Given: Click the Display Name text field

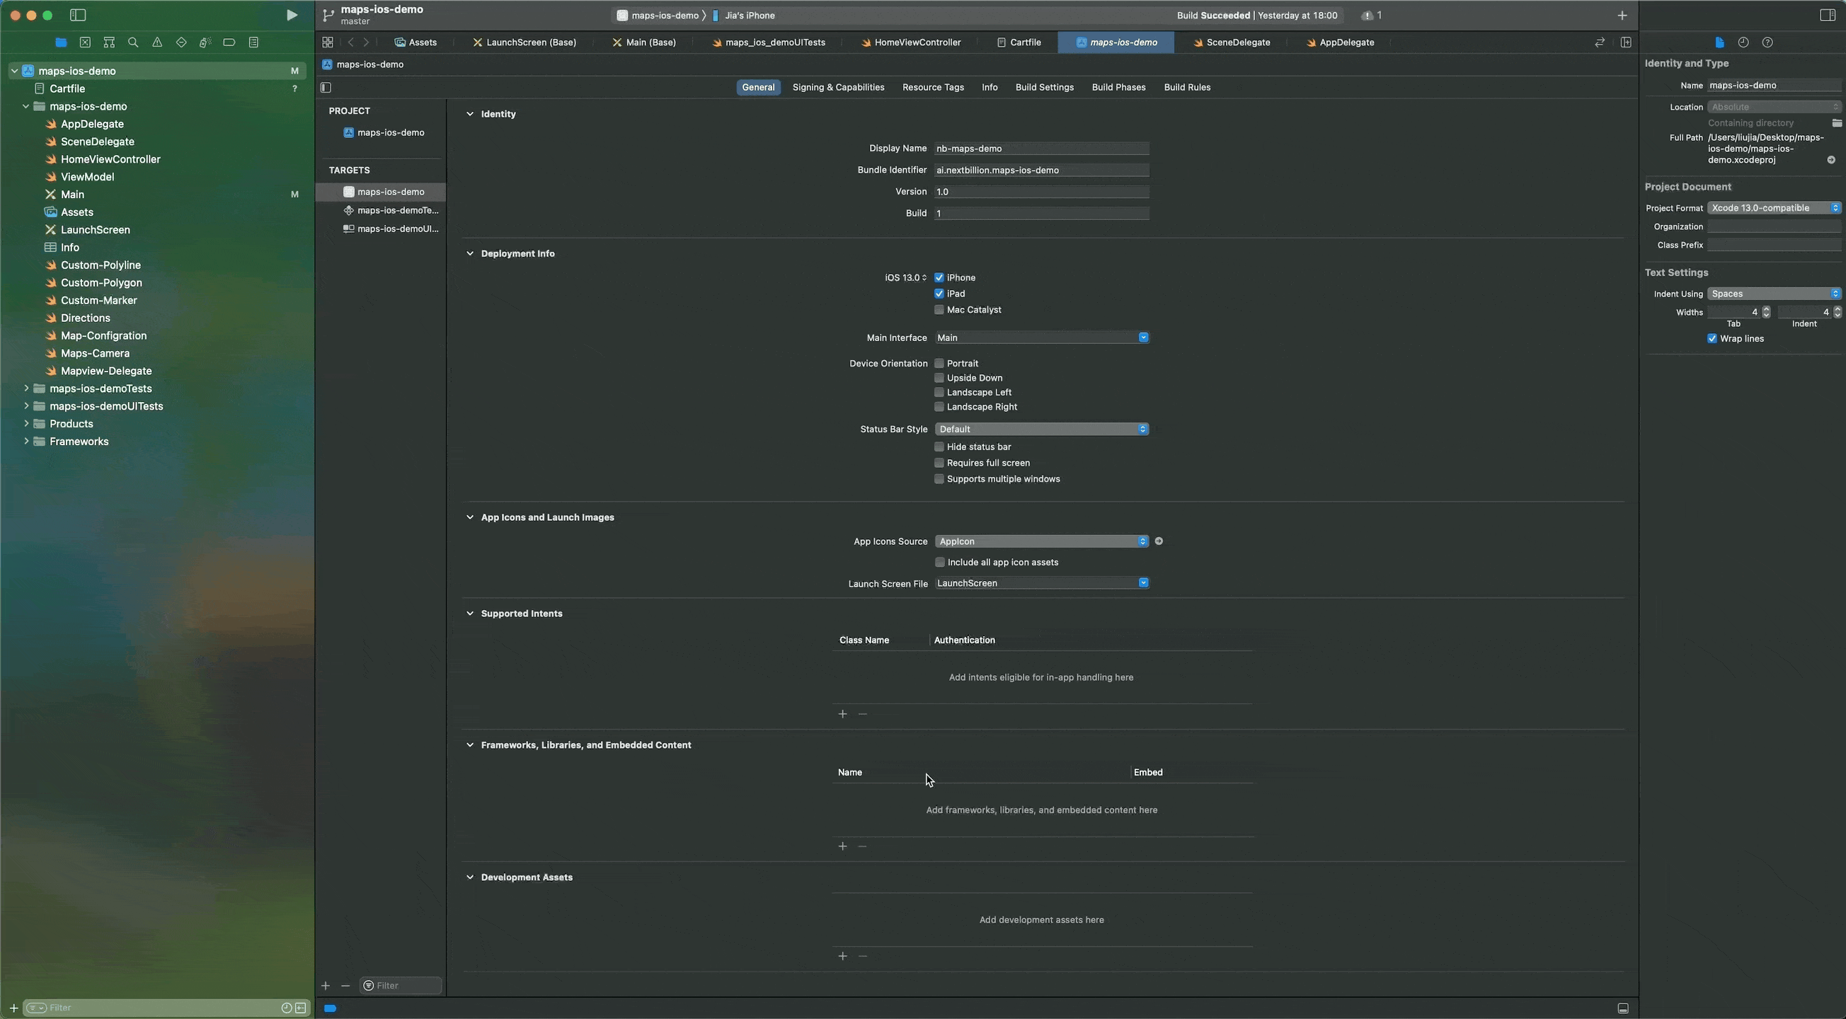Looking at the screenshot, I should (x=1041, y=149).
